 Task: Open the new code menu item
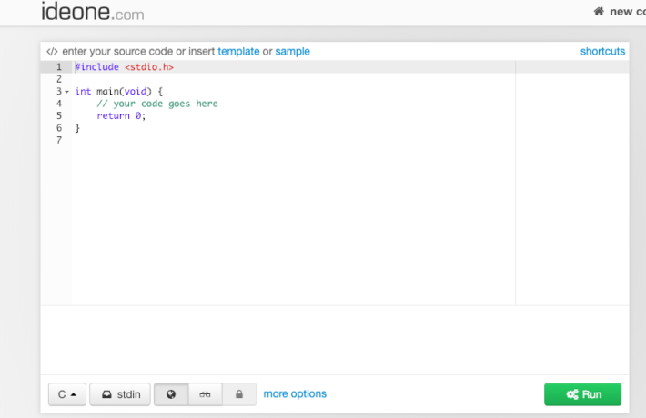pos(626,12)
